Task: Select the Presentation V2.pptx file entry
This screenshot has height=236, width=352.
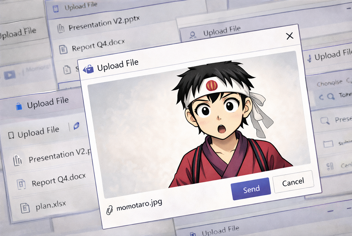Action: click(104, 24)
